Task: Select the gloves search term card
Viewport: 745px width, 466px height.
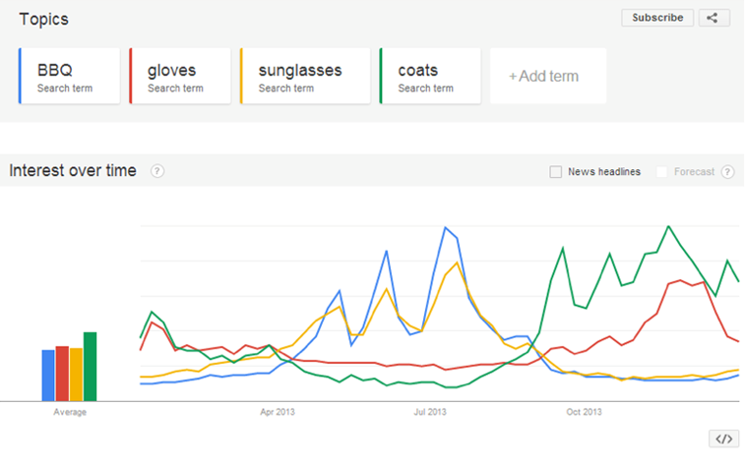Action: (x=180, y=76)
